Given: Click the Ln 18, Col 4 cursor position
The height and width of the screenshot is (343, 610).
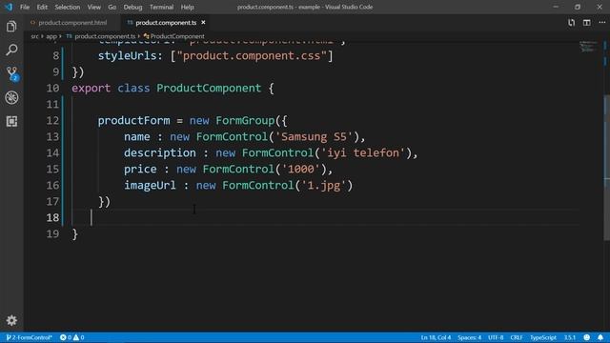Looking at the screenshot, I should [436, 337].
